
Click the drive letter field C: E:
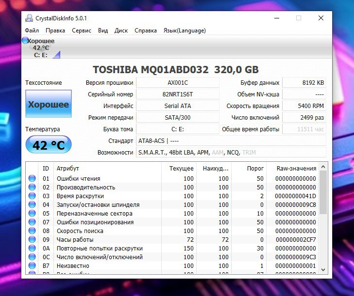[x=178, y=129]
